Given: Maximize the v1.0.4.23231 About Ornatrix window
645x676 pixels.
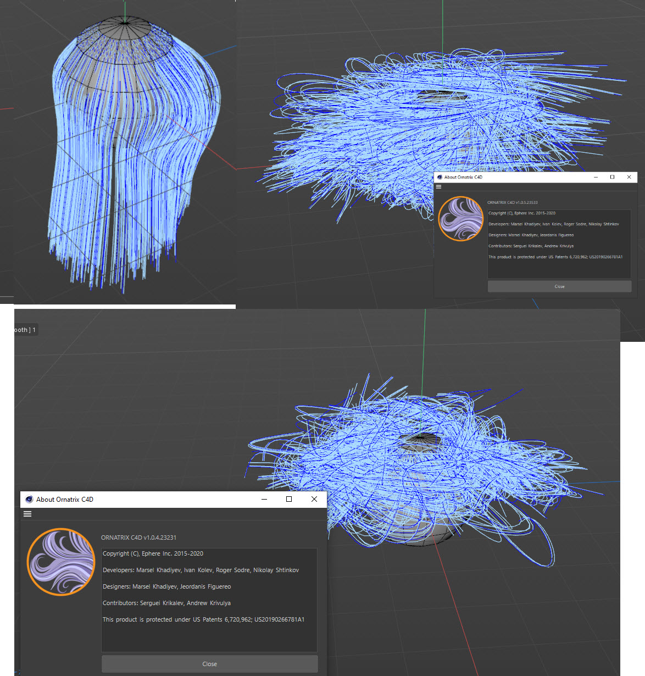Looking at the screenshot, I should point(289,499).
